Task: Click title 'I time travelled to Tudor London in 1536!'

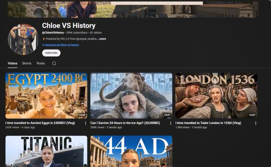Action: [208, 123]
